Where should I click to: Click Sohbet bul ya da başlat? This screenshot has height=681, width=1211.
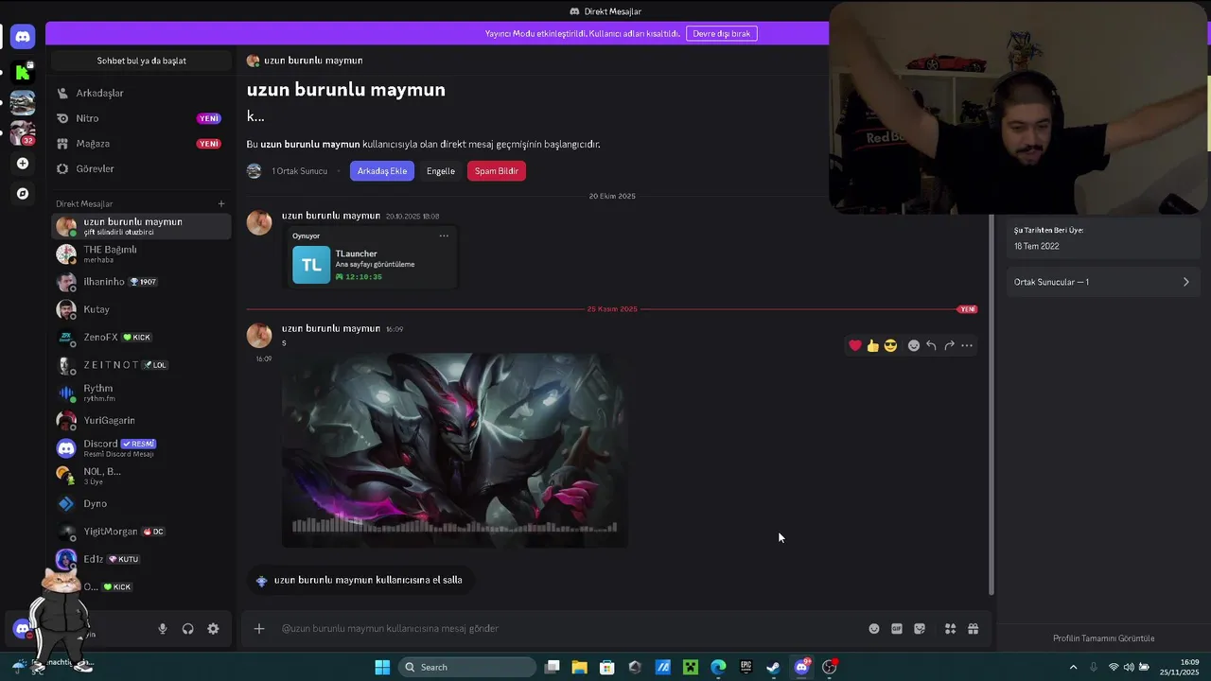click(x=141, y=61)
